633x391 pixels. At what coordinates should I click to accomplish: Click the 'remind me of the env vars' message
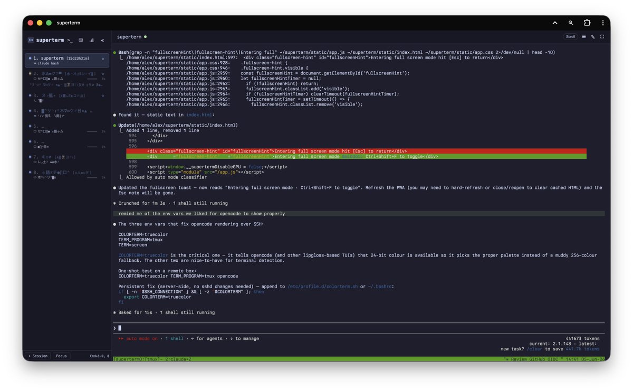359,214
